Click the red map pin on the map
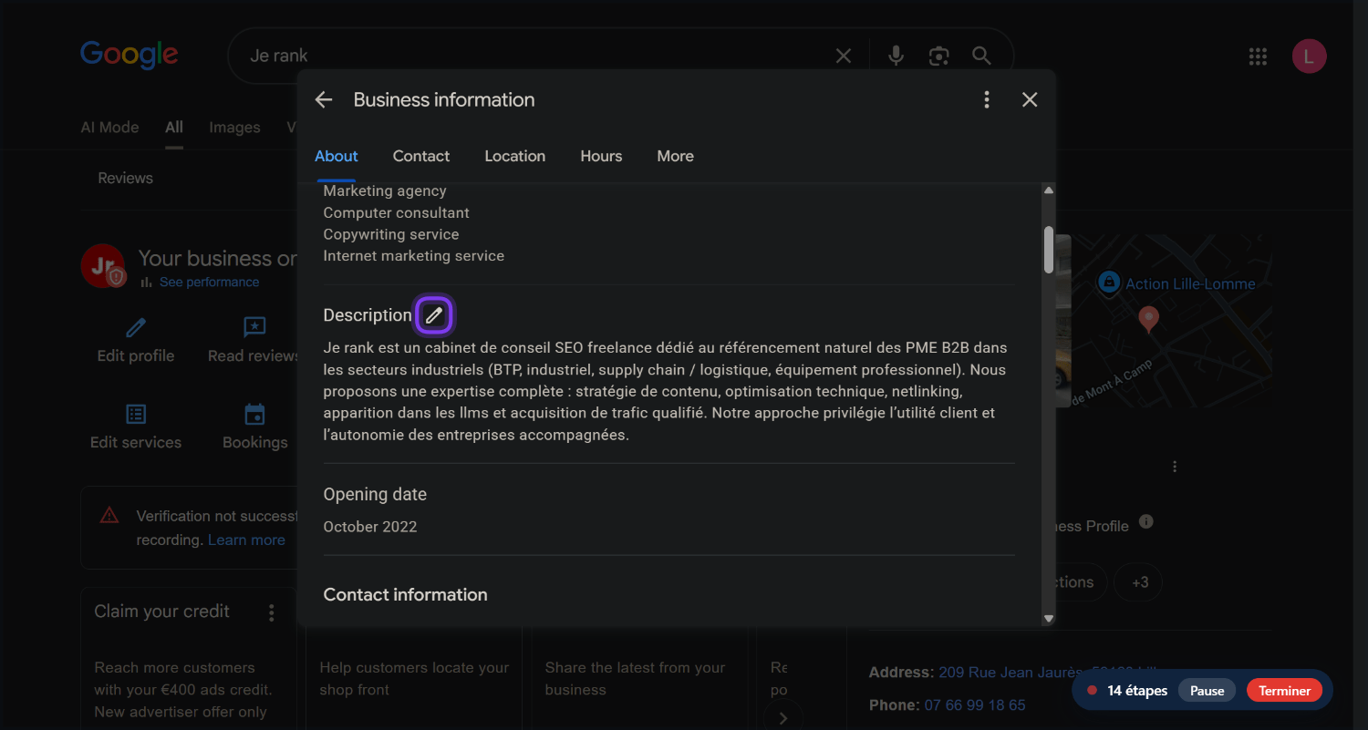The height and width of the screenshot is (730, 1368). [1148, 319]
